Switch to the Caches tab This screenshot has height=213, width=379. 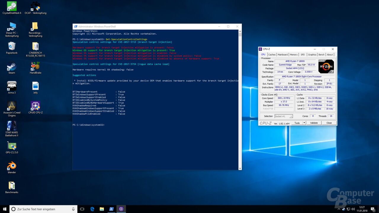point(272,54)
